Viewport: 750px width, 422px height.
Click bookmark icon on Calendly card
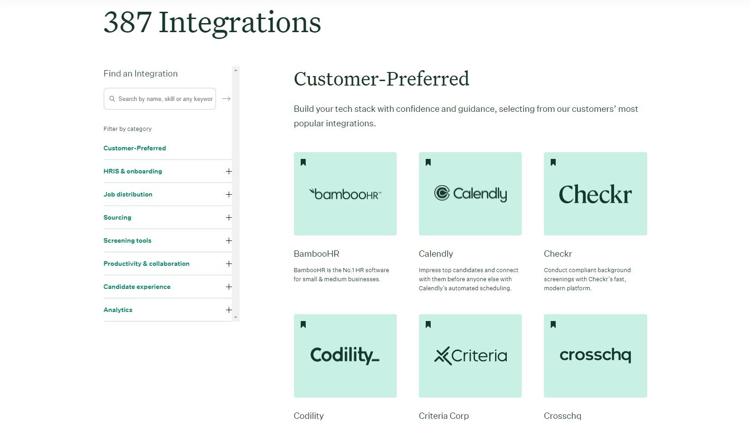428,162
